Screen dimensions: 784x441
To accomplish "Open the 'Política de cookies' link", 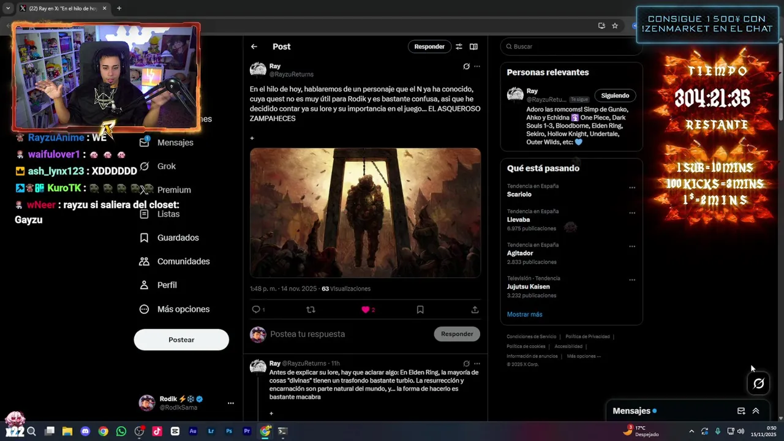I will [x=526, y=347].
